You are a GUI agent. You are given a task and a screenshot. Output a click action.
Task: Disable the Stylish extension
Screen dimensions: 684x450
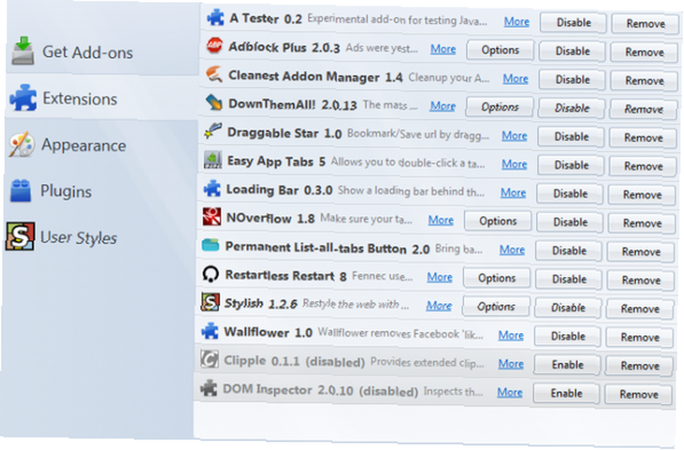point(568,308)
